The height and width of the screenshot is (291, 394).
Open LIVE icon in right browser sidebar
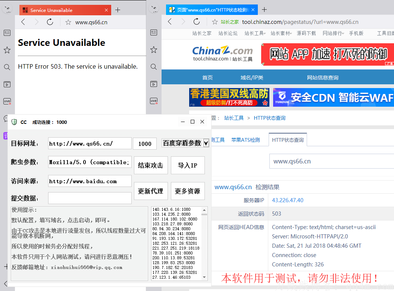pyautogui.click(x=153, y=101)
